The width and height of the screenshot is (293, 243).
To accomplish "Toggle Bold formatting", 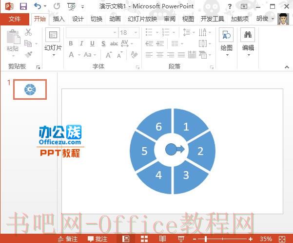I will point(71,44).
